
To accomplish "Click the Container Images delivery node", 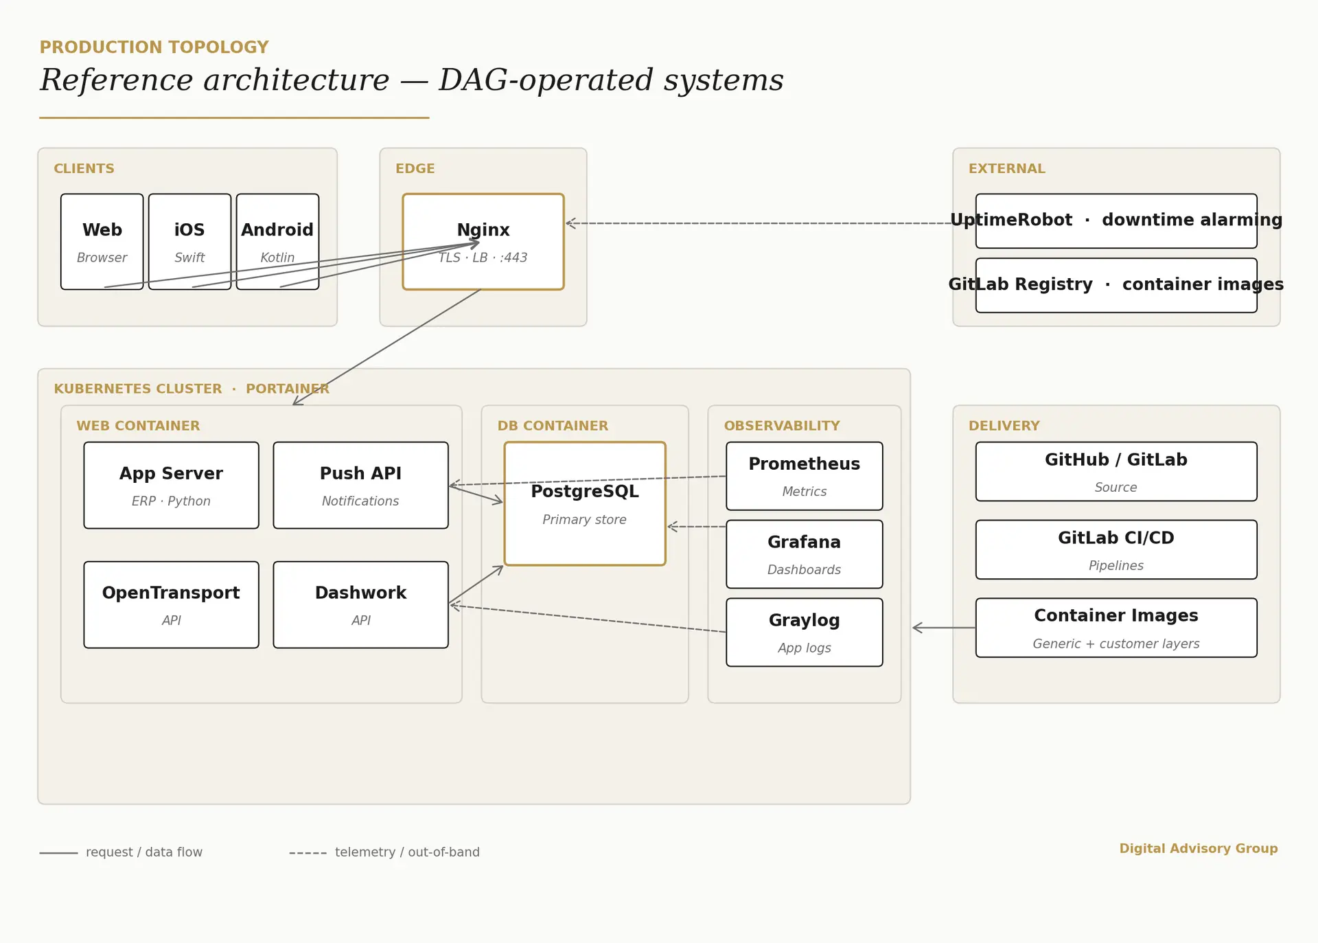I will click(x=1115, y=627).
